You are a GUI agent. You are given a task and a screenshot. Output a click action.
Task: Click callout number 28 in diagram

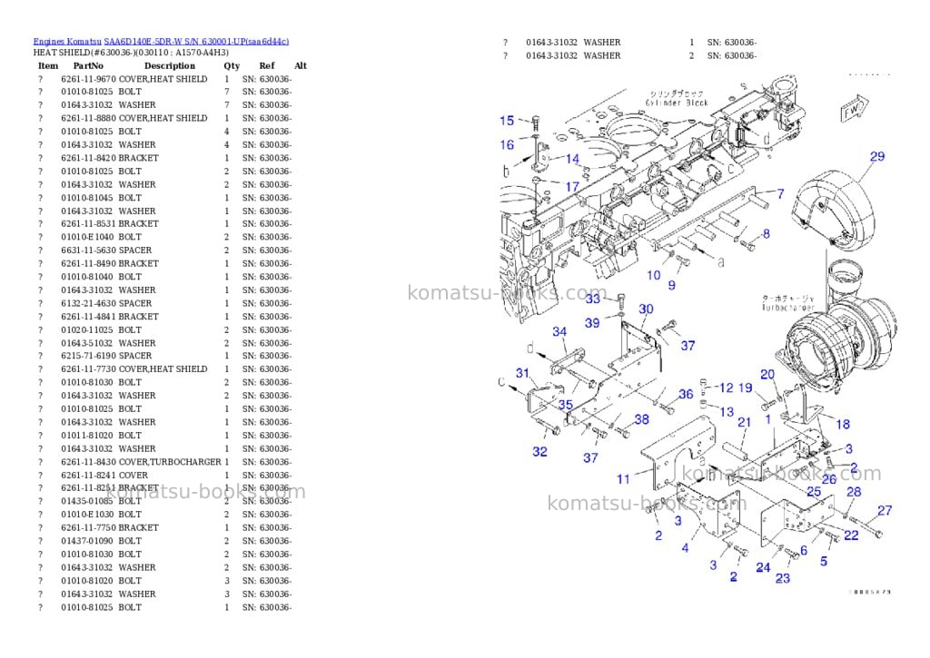coord(854,491)
